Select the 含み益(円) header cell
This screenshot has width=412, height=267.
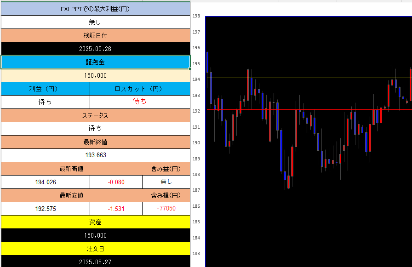(166, 169)
